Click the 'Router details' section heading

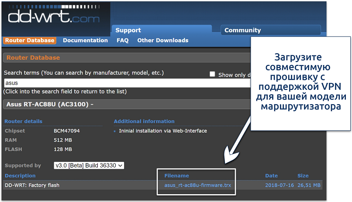point(24,121)
